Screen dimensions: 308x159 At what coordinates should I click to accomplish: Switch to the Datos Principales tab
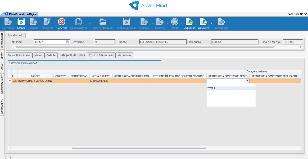pyautogui.click(x=19, y=55)
